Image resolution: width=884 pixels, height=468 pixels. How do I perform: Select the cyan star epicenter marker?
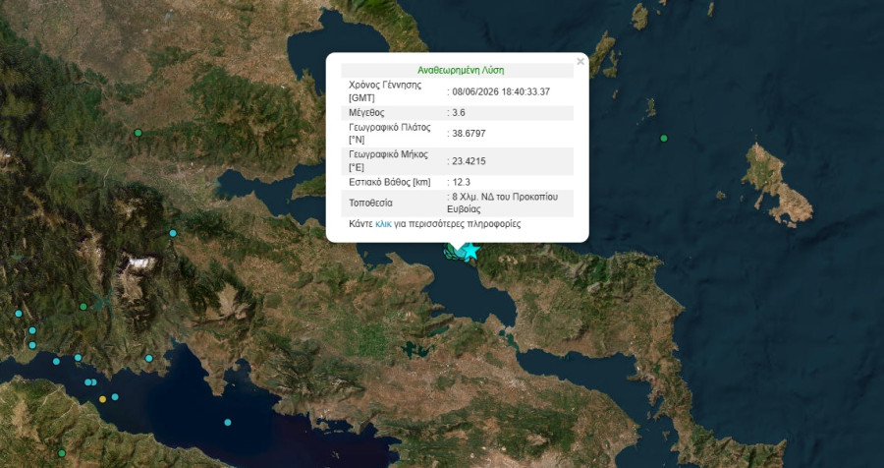point(470,251)
